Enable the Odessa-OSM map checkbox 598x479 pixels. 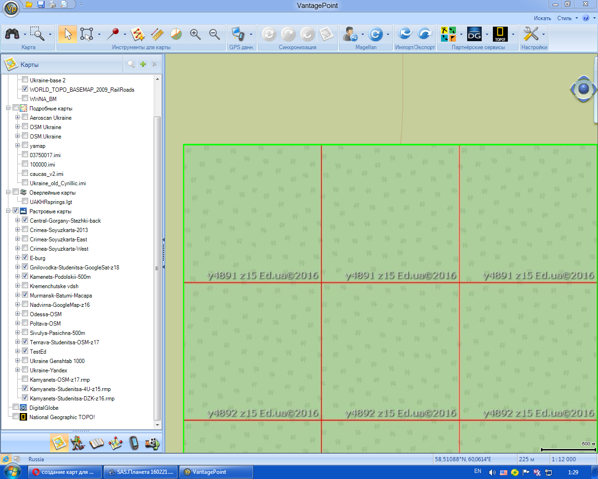[25, 314]
